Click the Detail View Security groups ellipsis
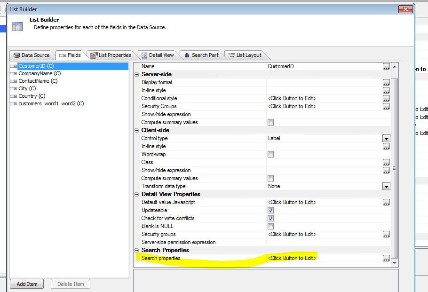Screen dimensions: 428x292 386,234
